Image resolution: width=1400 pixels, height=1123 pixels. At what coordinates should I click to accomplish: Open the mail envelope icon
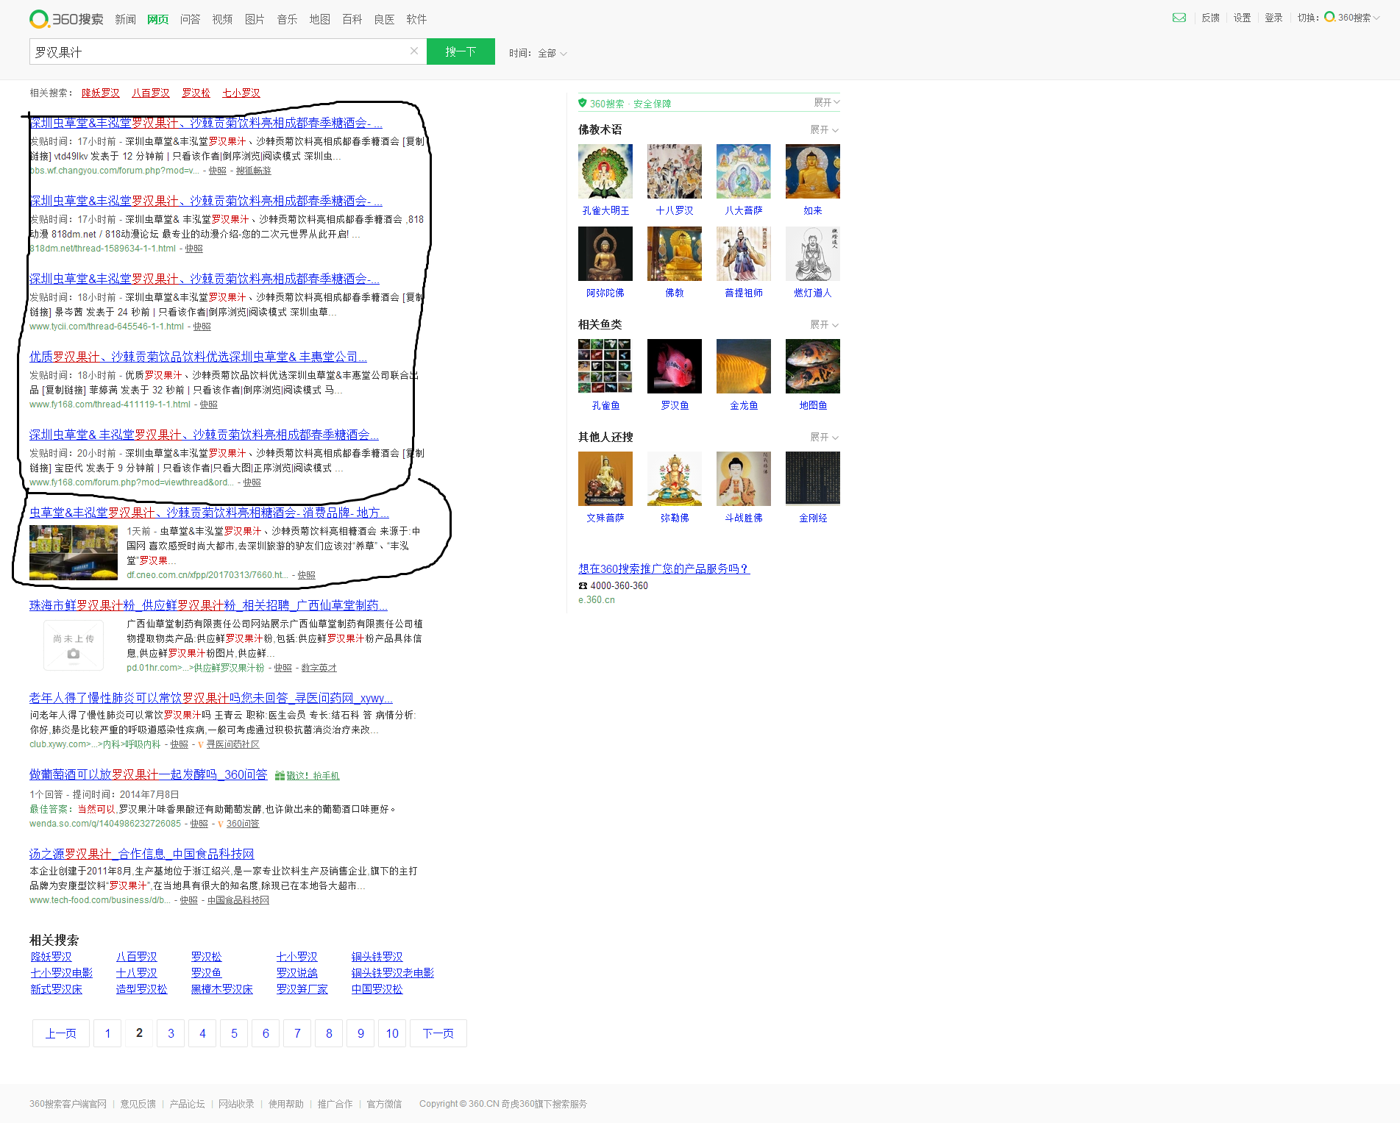pyautogui.click(x=1179, y=18)
